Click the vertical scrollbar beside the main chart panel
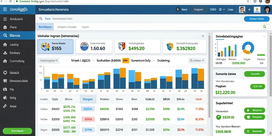This screenshot has height=136, width=272. tap(209, 76)
